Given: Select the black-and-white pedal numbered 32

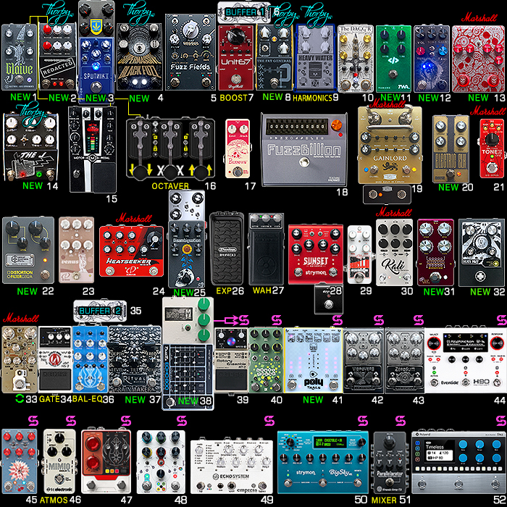Looking at the screenshot, I should [x=482, y=252].
